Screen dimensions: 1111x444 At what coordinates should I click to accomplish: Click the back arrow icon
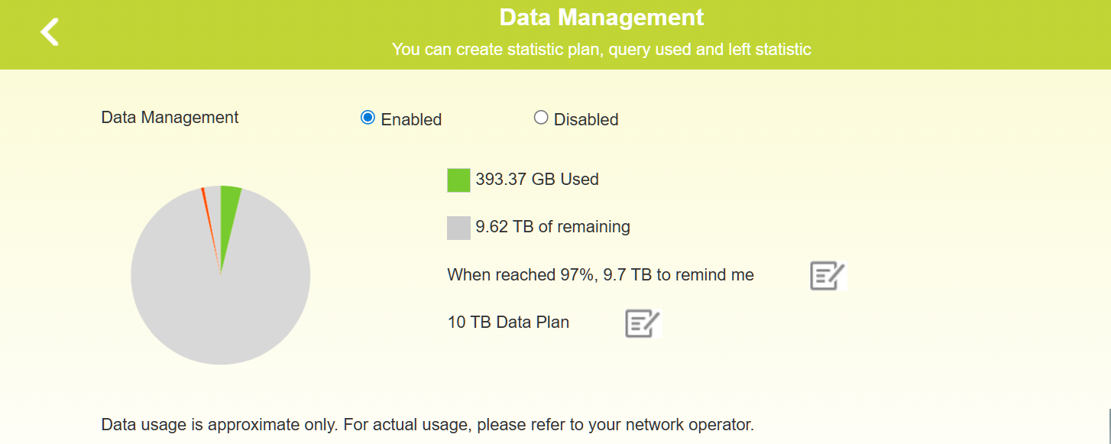(50, 32)
